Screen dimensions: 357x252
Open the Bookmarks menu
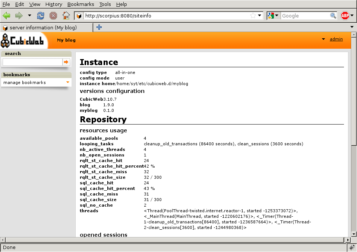(x=80, y=4)
